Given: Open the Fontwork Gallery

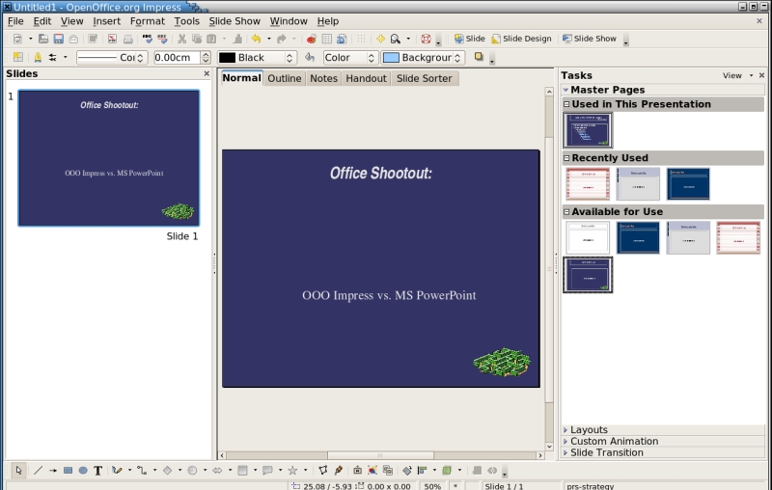Looking at the screenshot, I should [x=357, y=471].
